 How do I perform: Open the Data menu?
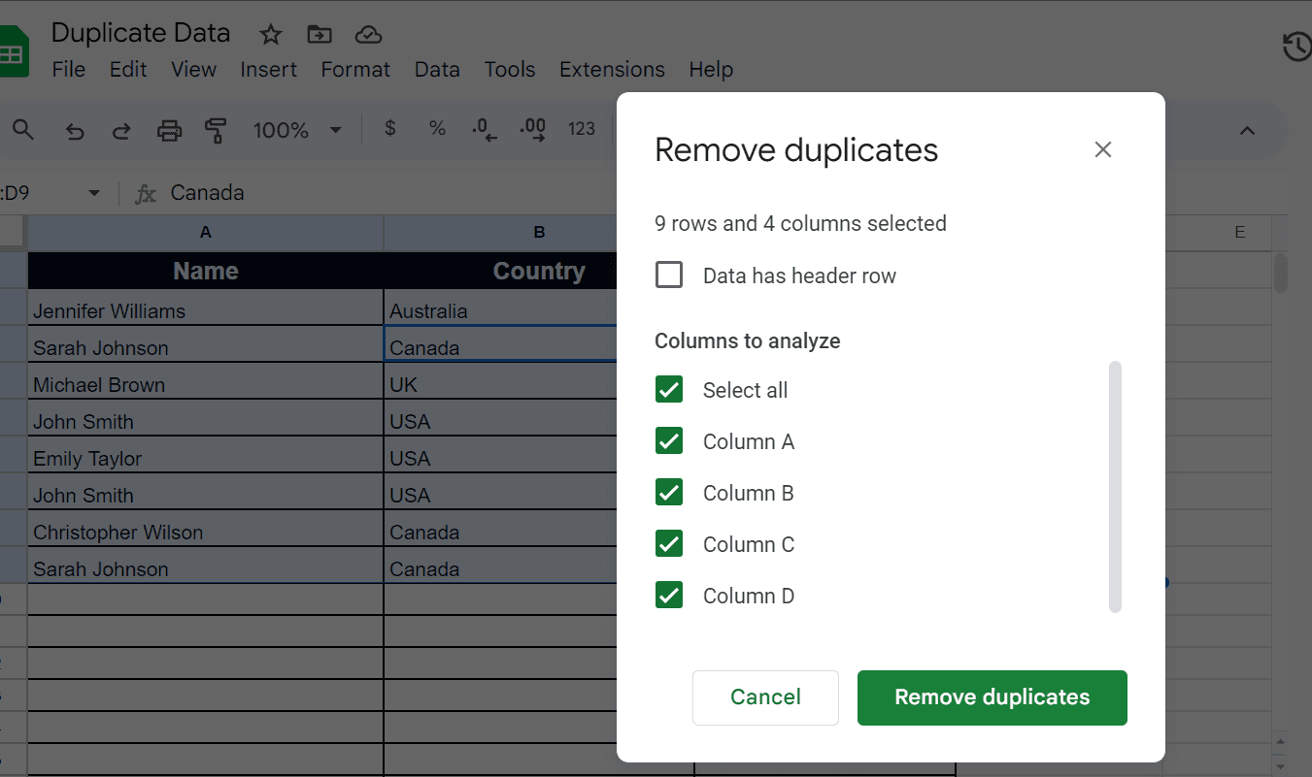click(436, 69)
